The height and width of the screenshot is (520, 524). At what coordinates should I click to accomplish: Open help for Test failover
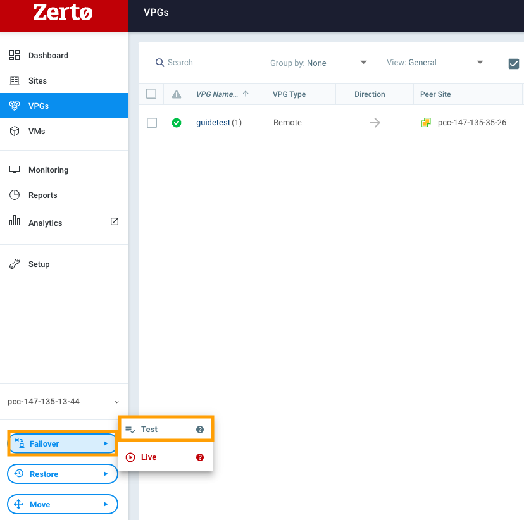(200, 430)
